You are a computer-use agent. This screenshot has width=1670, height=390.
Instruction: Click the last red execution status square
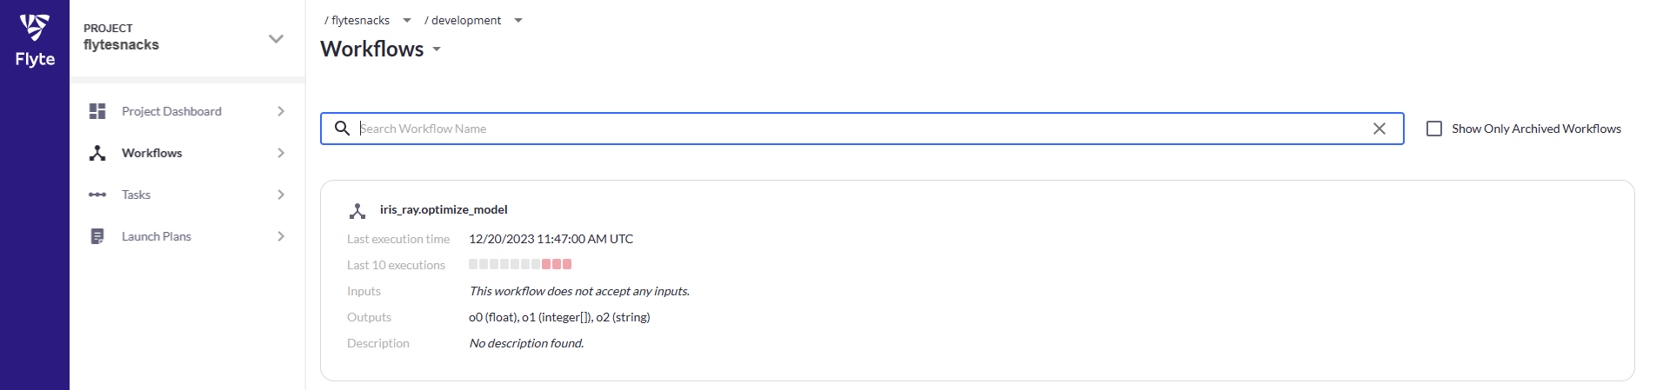[567, 264]
